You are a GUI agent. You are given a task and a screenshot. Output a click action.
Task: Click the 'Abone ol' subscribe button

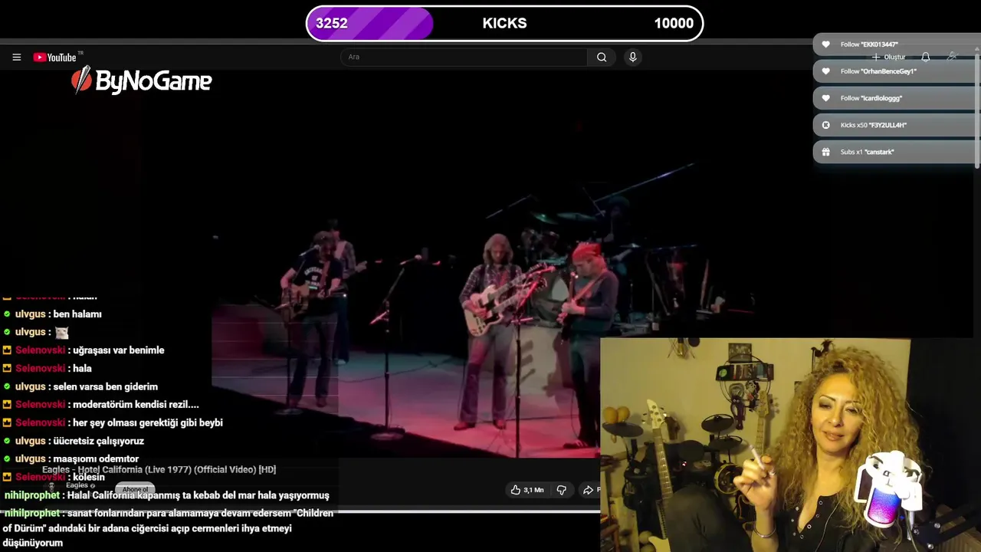click(x=135, y=489)
